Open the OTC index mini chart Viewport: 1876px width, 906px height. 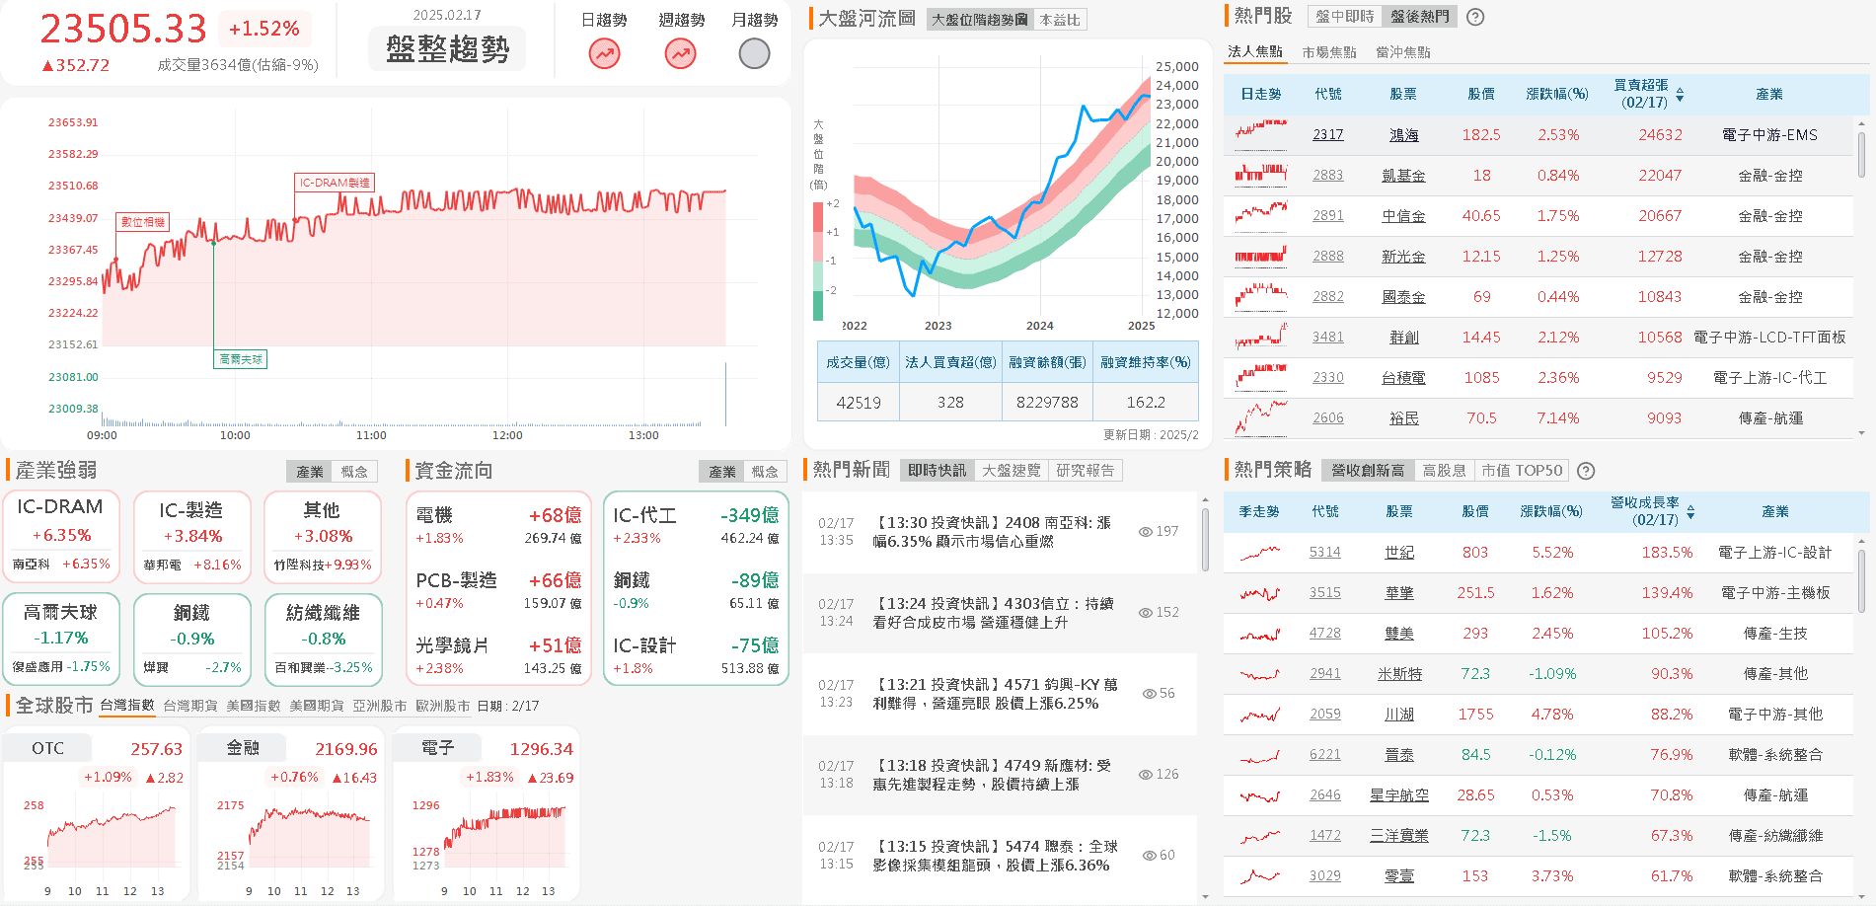96,813
